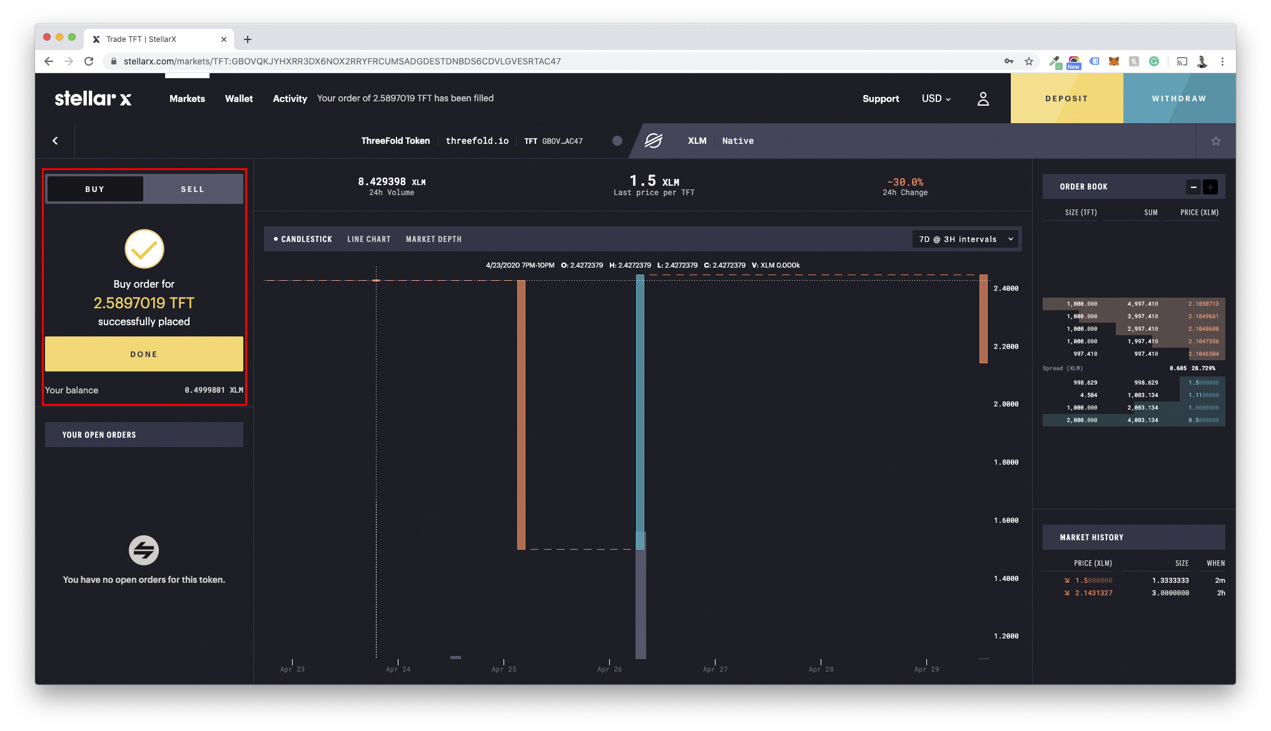
Task: Click the order filled notification text
Action: coord(405,98)
